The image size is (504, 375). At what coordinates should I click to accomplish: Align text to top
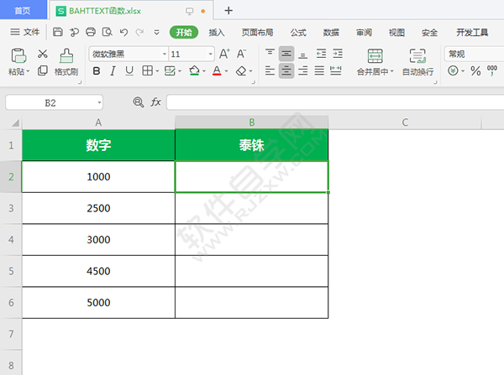coord(270,53)
